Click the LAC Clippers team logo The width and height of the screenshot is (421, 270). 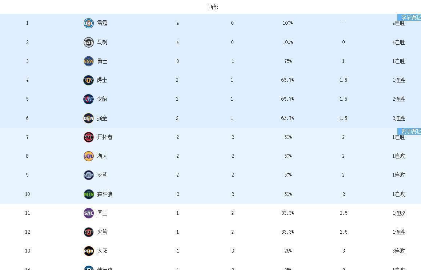click(89, 99)
